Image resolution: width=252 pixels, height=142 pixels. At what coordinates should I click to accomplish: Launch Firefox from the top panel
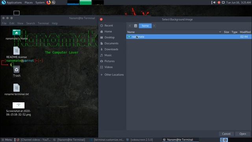[x=48, y=2]
